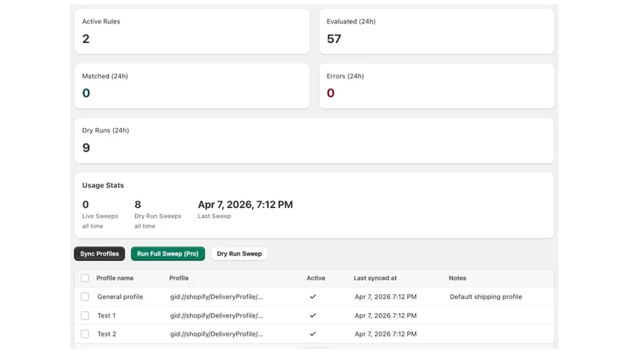Check the Test 2 row checkbox
The height and width of the screenshot is (353, 628).
point(85,334)
